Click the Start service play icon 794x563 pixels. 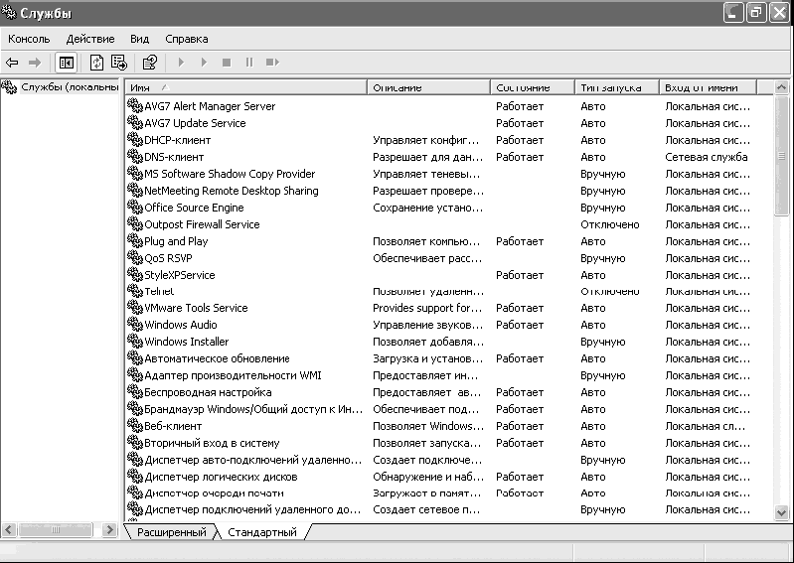(181, 63)
